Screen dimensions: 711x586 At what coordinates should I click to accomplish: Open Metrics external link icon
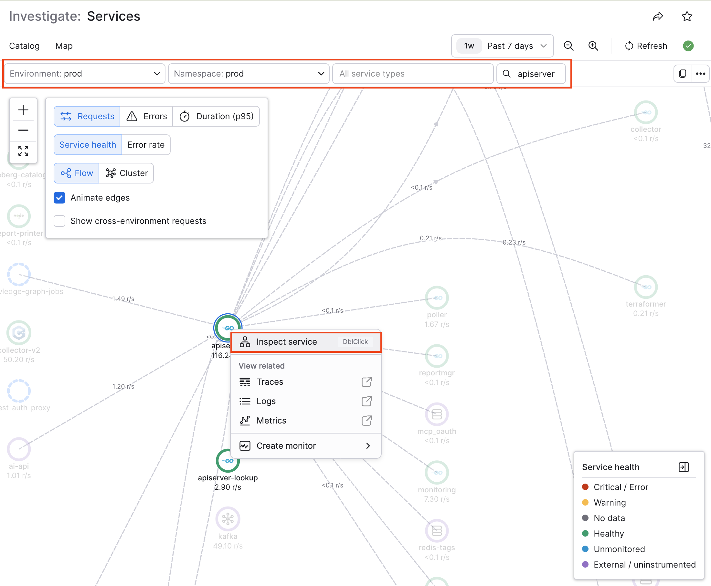pos(366,421)
